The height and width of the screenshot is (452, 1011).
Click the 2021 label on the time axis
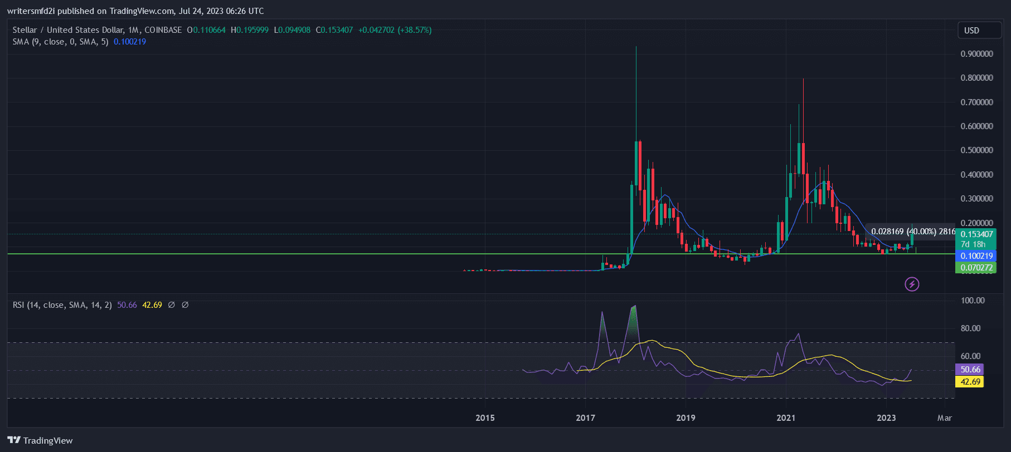786,418
